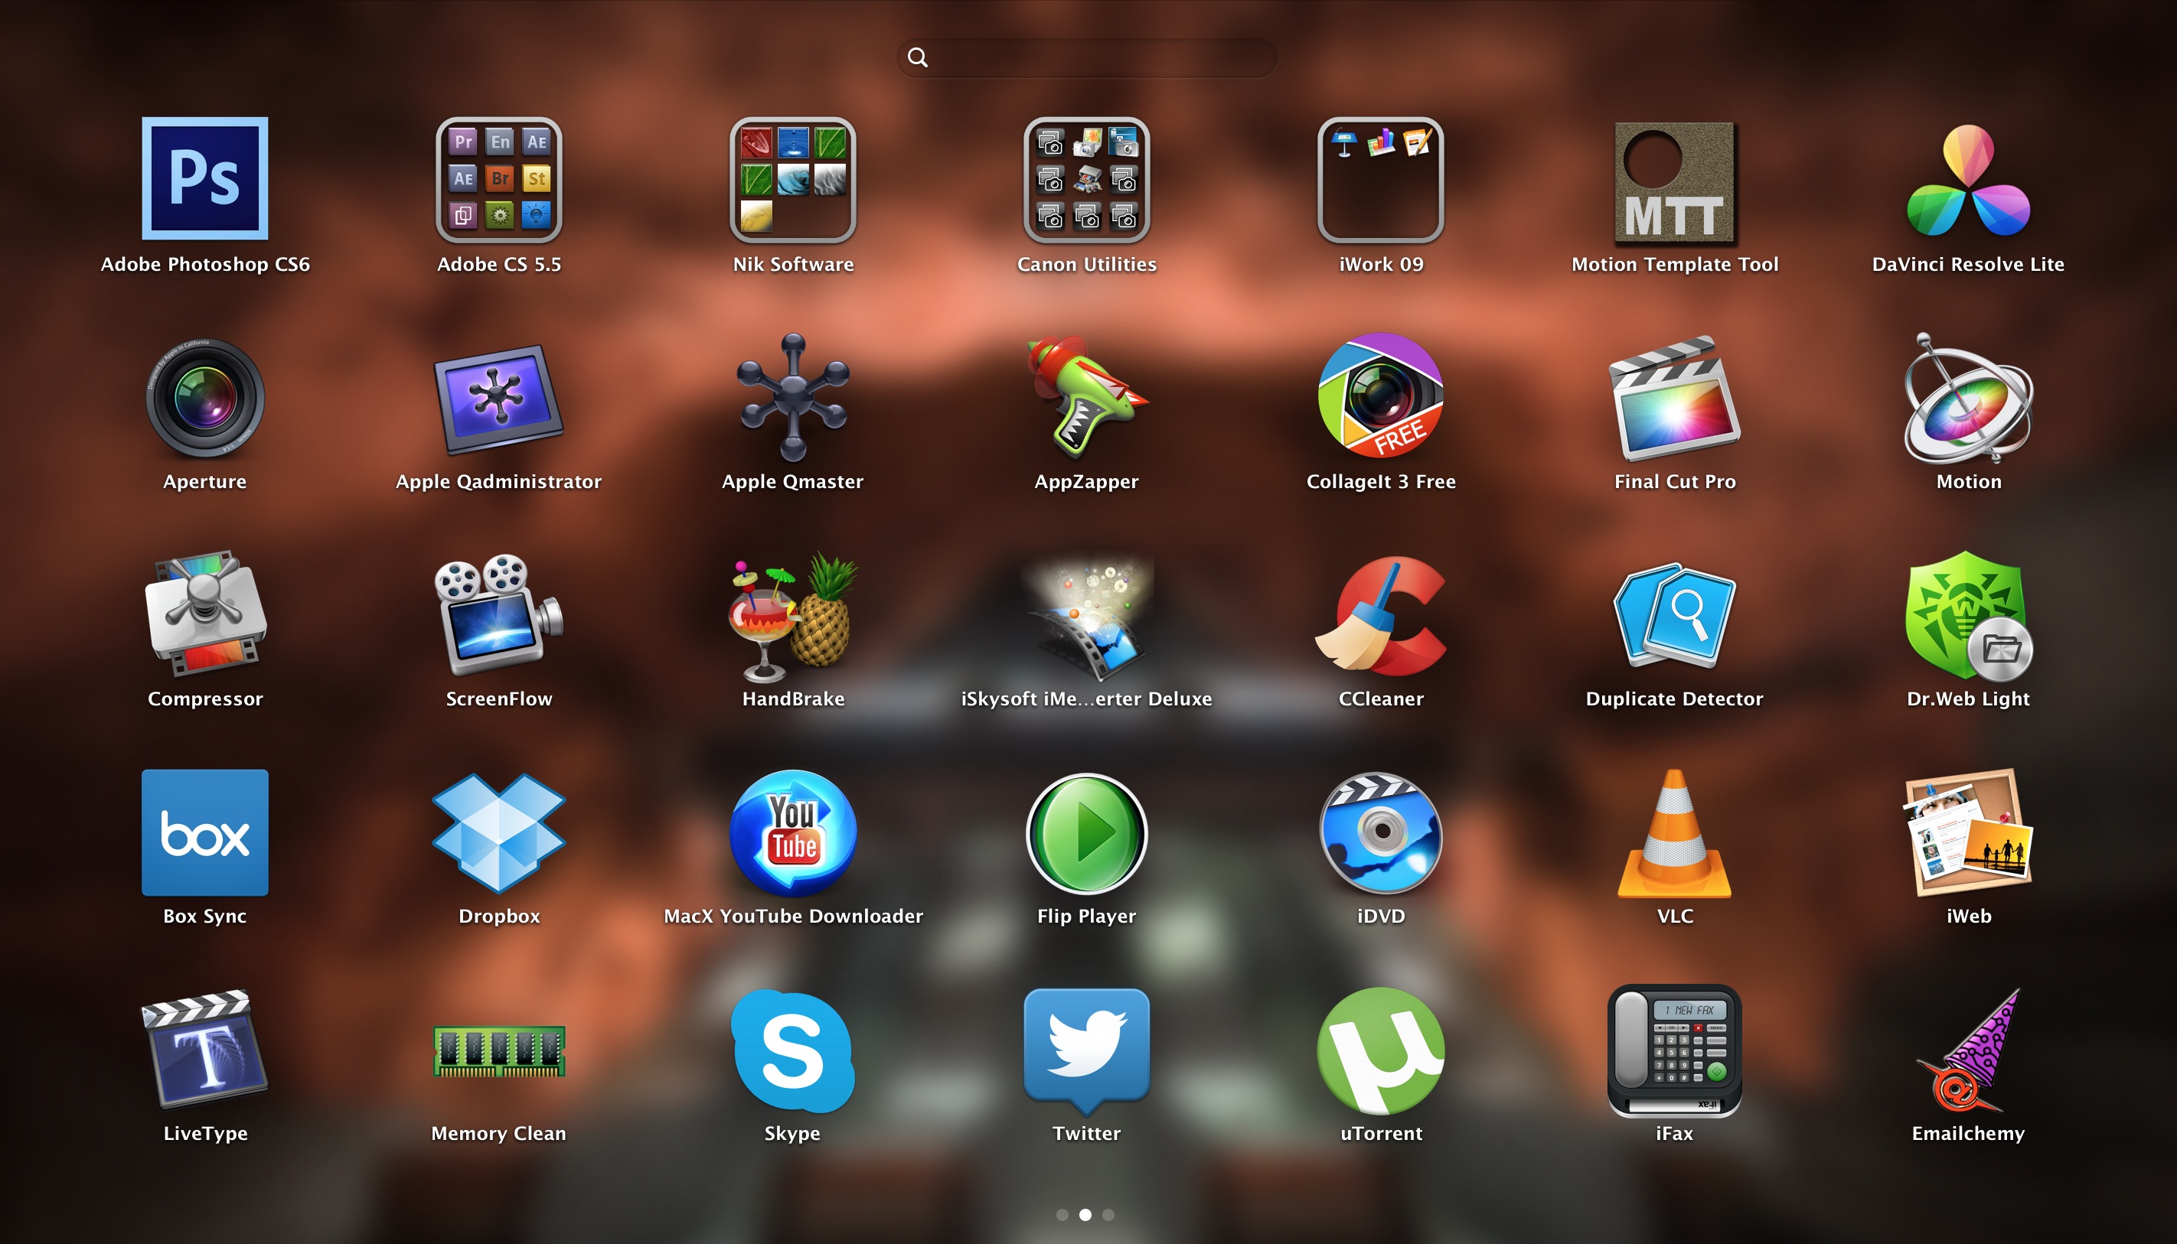Open CCleaner
This screenshot has width=2177, height=1244.
coord(1380,615)
